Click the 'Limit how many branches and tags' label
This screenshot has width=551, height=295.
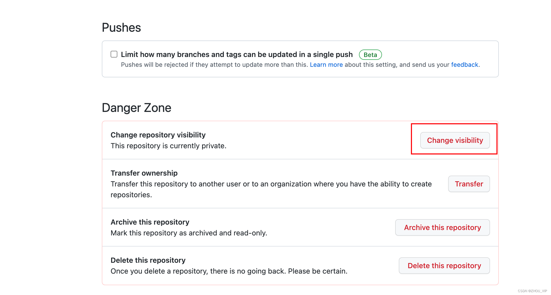tap(237, 54)
